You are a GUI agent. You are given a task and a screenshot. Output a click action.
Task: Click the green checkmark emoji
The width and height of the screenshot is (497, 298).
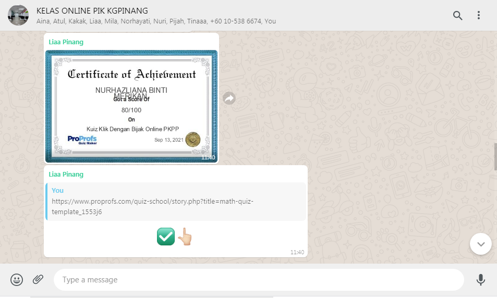click(x=166, y=237)
